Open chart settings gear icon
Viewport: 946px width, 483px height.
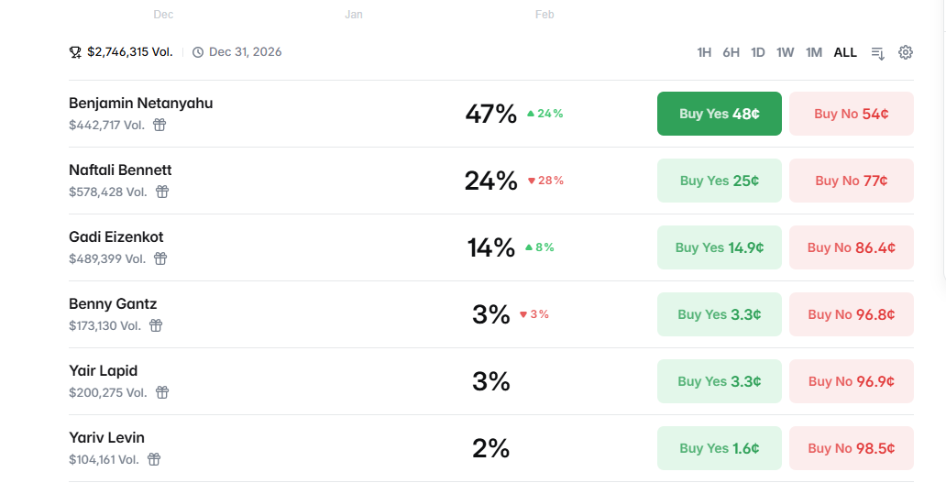906,52
